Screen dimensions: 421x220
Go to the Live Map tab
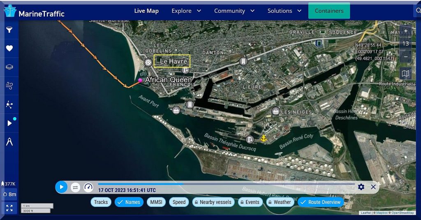point(146,11)
